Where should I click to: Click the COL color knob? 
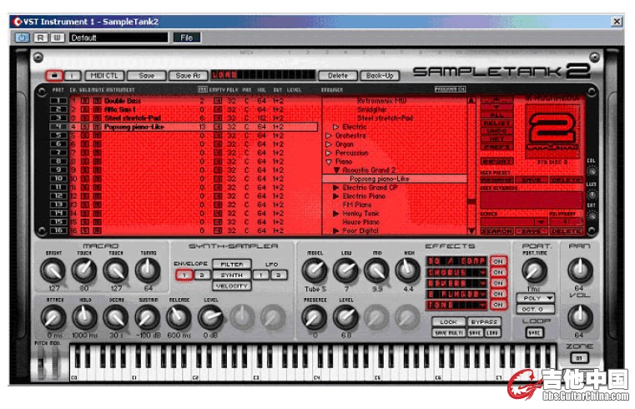click(592, 171)
